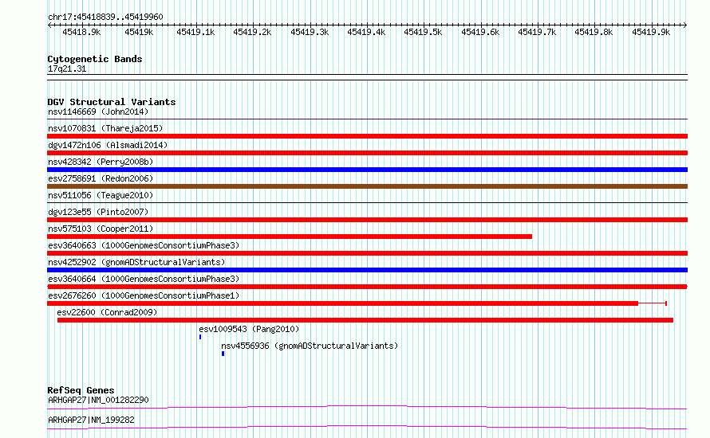Click the red esv3640663 variant bar
This screenshot has height=438, width=710.
pos(367,253)
